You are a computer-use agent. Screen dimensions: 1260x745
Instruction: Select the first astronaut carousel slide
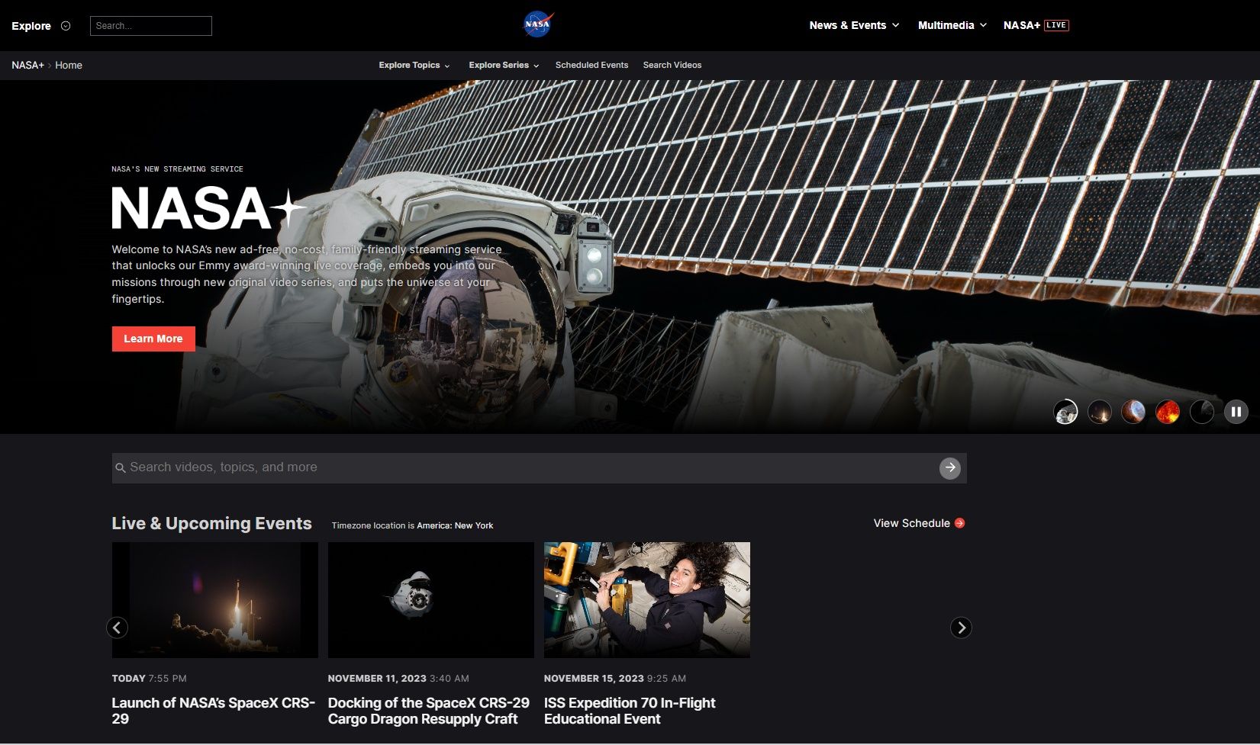point(1065,412)
